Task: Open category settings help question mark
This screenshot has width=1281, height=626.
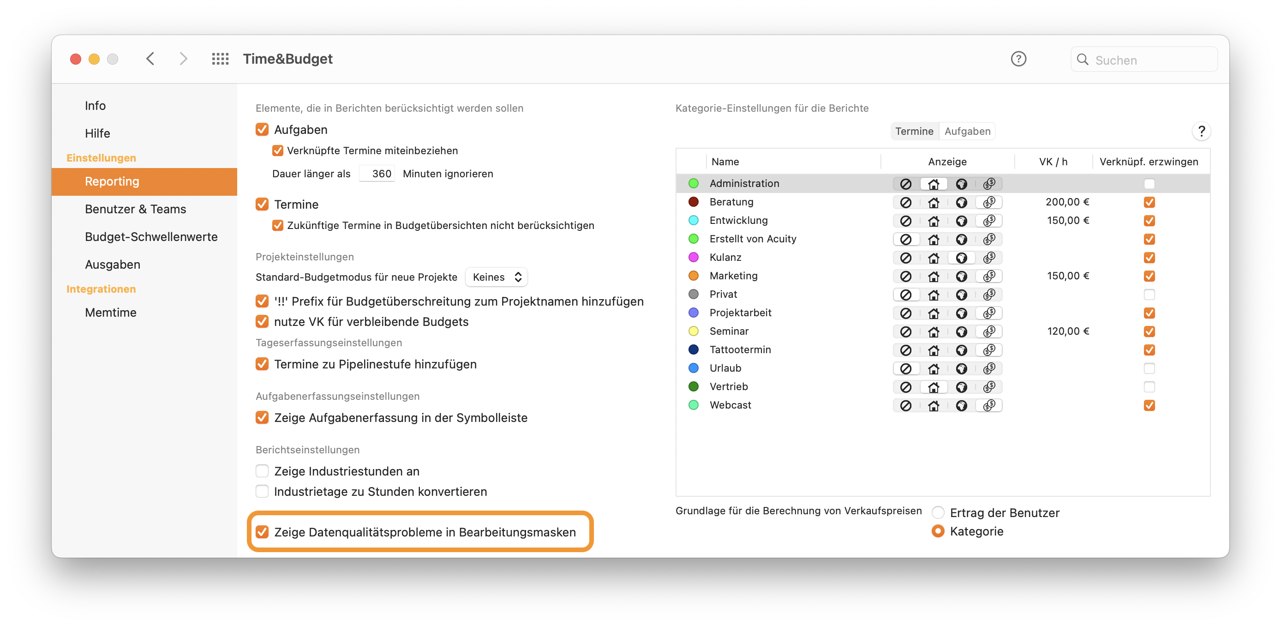Action: (x=1201, y=132)
